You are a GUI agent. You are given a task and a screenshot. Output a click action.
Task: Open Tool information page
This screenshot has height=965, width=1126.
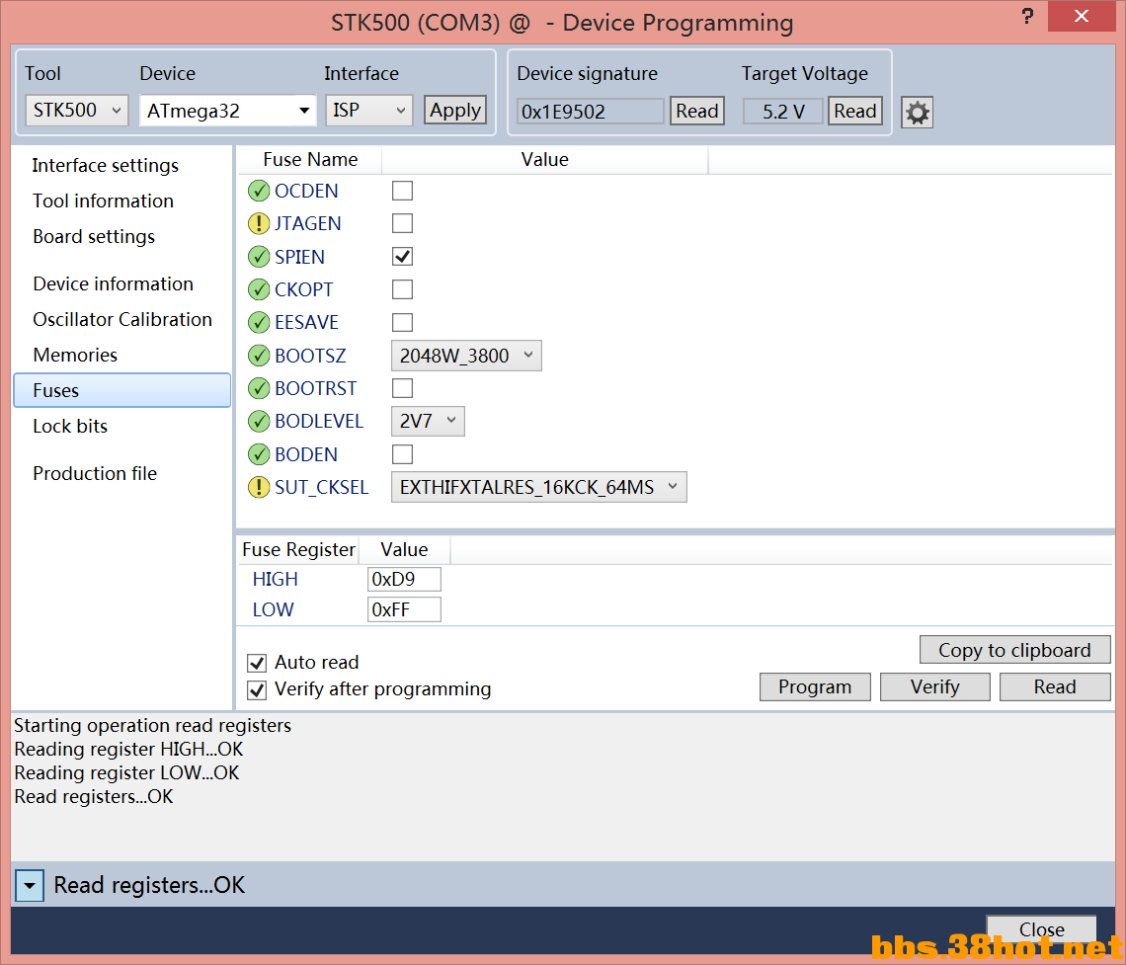click(x=104, y=201)
